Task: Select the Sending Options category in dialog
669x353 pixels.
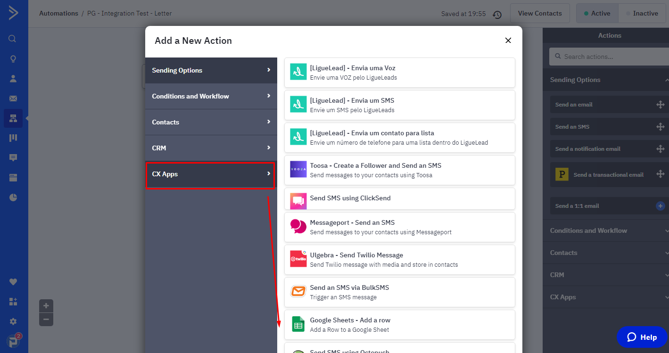Action: pyautogui.click(x=211, y=70)
